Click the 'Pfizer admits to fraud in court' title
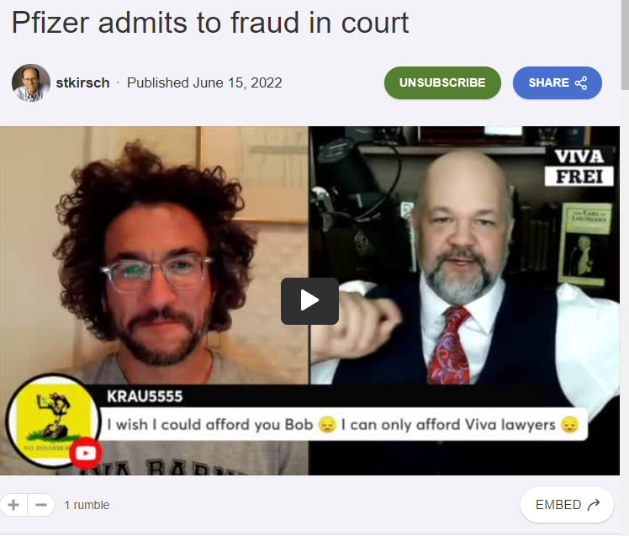The height and width of the screenshot is (536, 629). click(x=210, y=23)
